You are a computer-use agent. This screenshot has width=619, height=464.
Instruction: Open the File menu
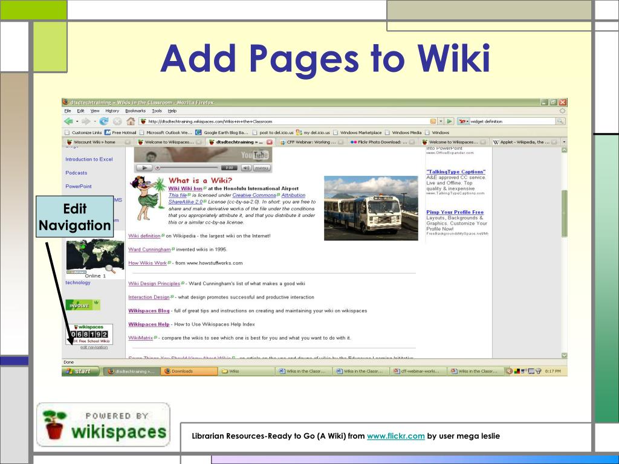(x=68, y=111)
